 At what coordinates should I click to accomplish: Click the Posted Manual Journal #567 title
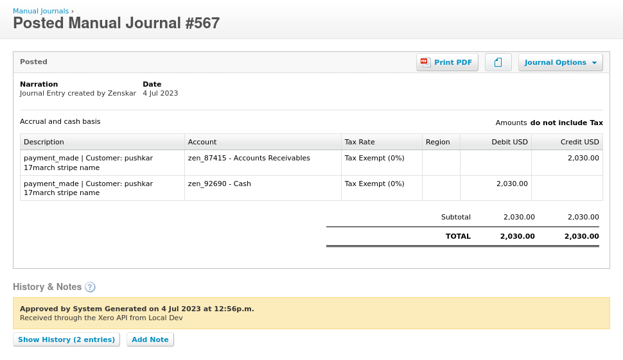(116, 23)
